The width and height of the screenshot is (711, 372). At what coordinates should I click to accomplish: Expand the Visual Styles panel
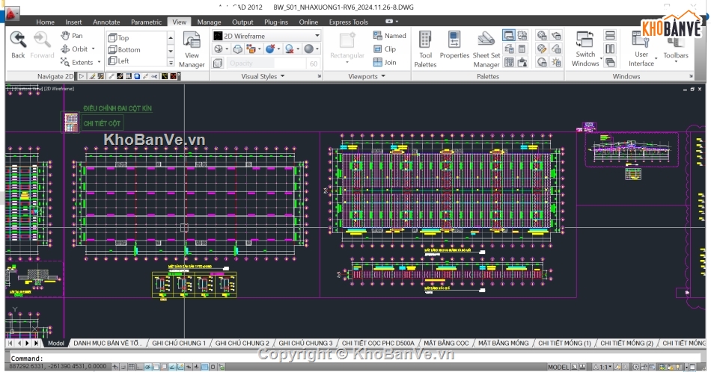point(263,76)
